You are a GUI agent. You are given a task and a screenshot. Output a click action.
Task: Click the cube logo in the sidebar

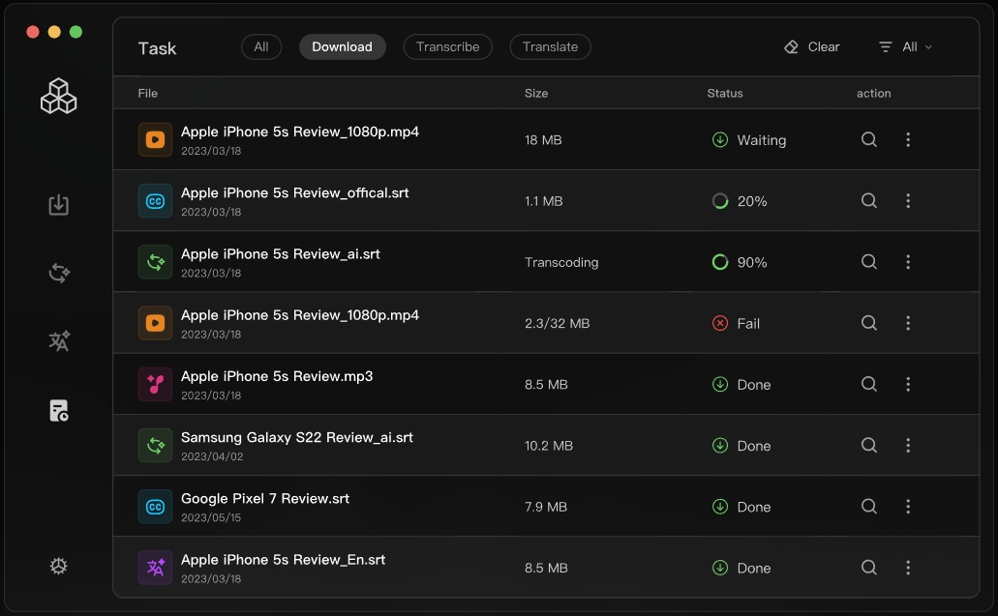click(58, 96)
